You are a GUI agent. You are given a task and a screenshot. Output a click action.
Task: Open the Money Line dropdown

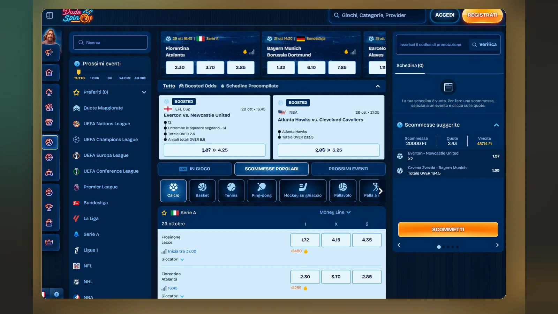tap(335, 212)
